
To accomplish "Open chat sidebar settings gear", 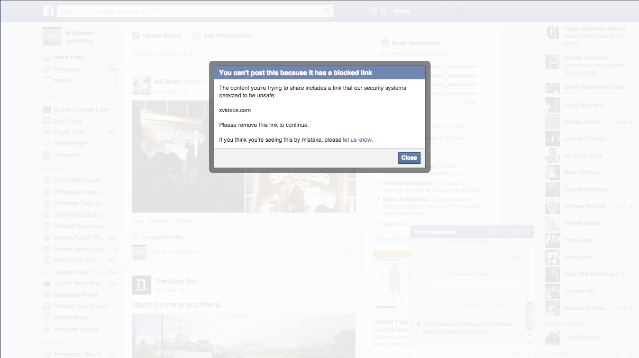I will (x=619, y=354).
